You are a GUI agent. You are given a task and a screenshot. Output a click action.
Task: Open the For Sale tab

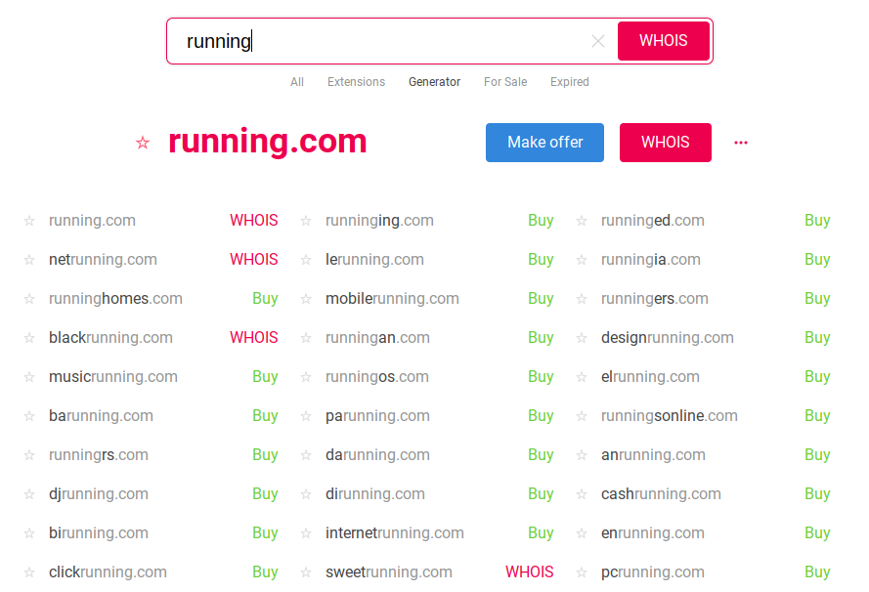pos(505,82)
